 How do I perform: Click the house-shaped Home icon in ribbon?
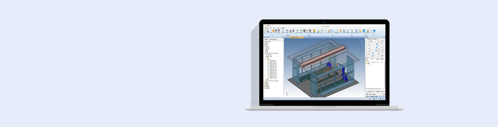coord(265,31)
